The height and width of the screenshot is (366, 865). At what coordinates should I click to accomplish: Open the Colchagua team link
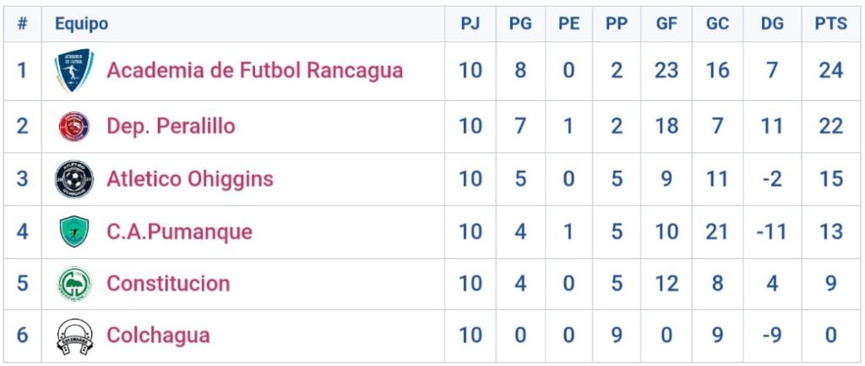pyautogui.click(x=158, y=336)
